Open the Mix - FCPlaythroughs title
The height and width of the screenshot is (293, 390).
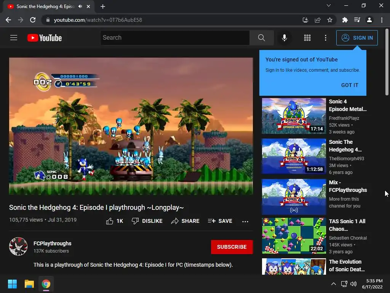348,186
